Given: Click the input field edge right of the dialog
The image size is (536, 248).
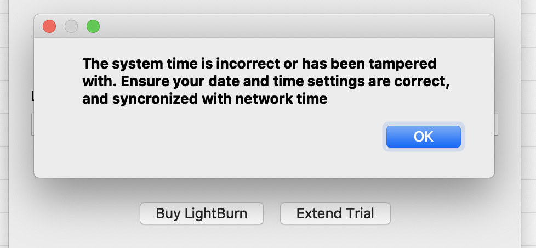Looking at the screenshot, I should point(496,125).
